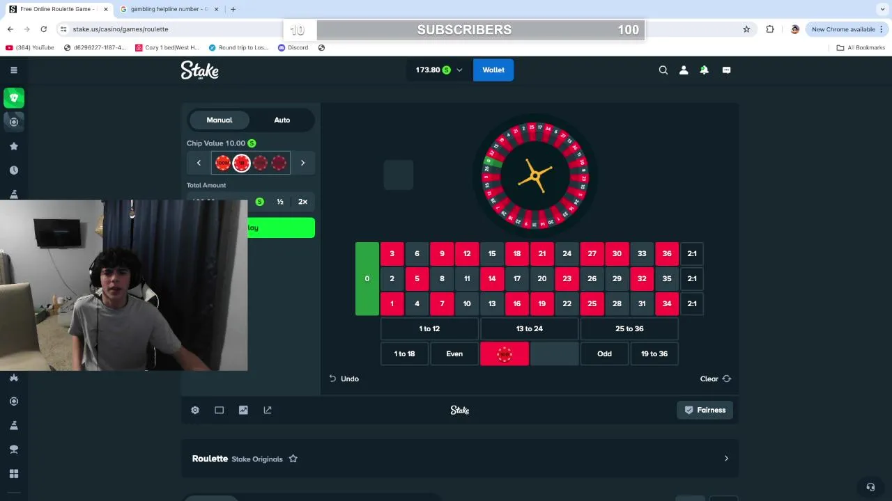
Task: Open the user profile icon
Action: tap(684, 70)
